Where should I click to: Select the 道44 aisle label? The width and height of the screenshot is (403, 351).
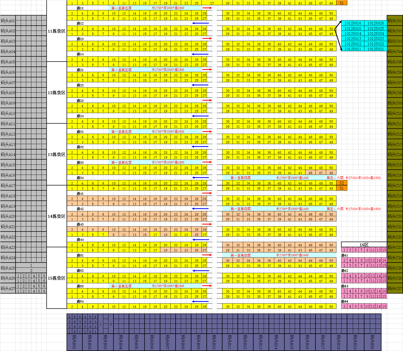tap(80, 240)
